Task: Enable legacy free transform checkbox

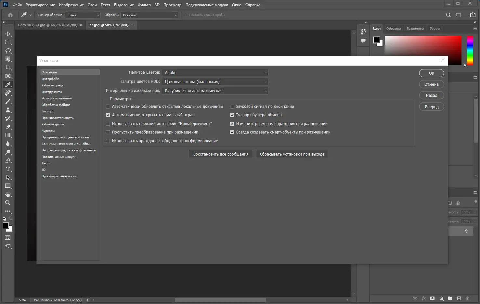Action: pos(108,141)
